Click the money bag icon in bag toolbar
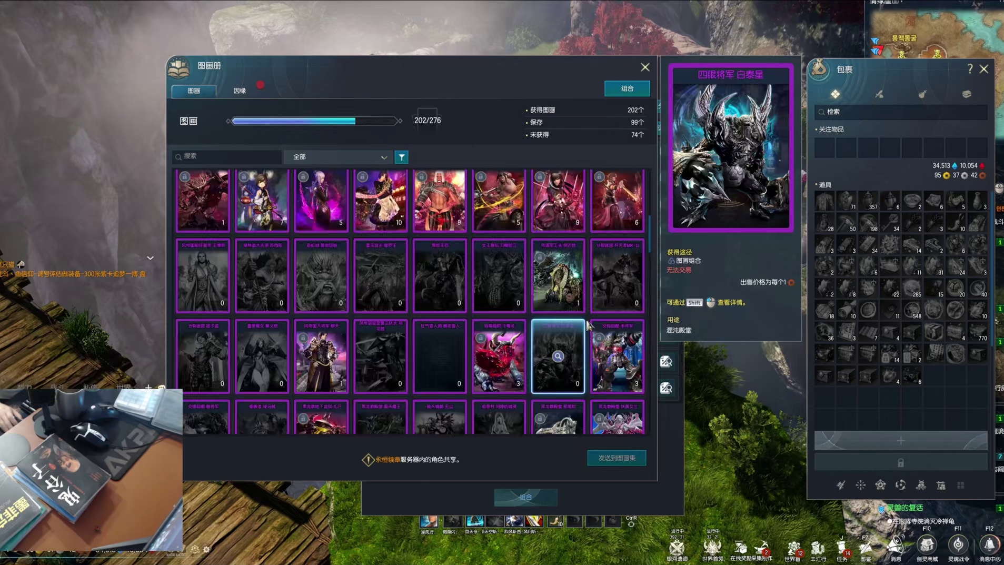 [x=921, y=485]
